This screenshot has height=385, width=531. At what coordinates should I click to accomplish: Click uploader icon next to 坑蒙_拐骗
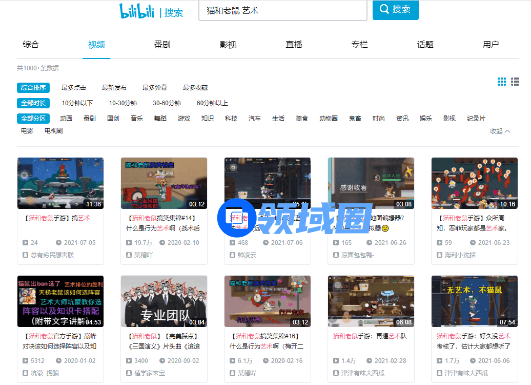point(26,373)
